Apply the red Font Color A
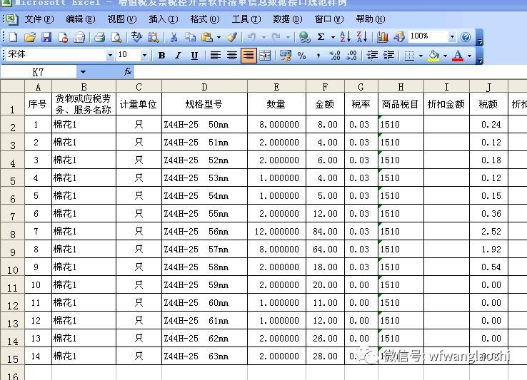 (x=458, y=56)
